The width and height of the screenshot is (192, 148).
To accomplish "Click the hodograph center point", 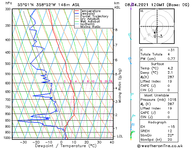I will (157, 26).
